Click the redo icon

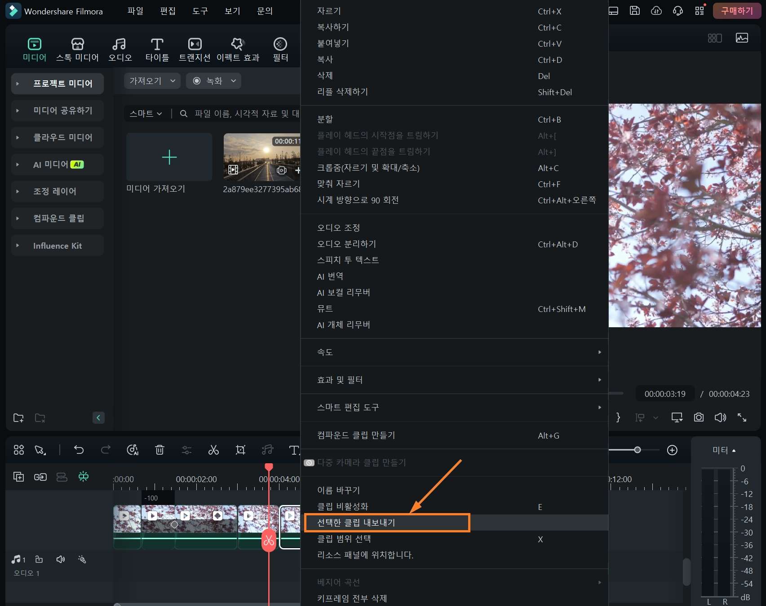point(106,450)
